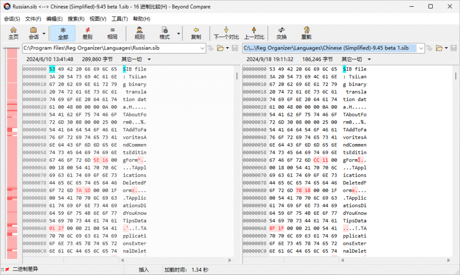Browse for right file with folder icon
The height and width of the screenshot is (275, 460).
439,48
